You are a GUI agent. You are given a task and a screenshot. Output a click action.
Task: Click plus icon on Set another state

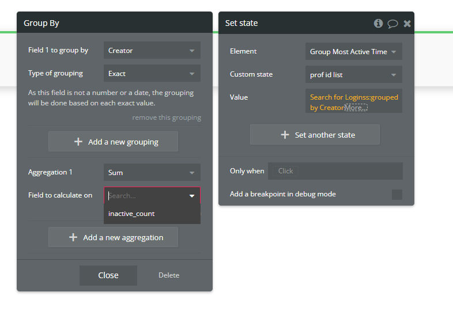(285, 135)
